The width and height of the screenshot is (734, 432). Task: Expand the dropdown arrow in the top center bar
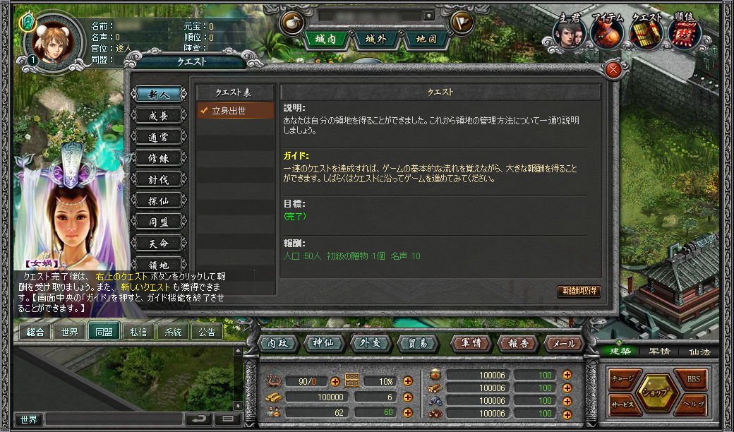point(429,16)
